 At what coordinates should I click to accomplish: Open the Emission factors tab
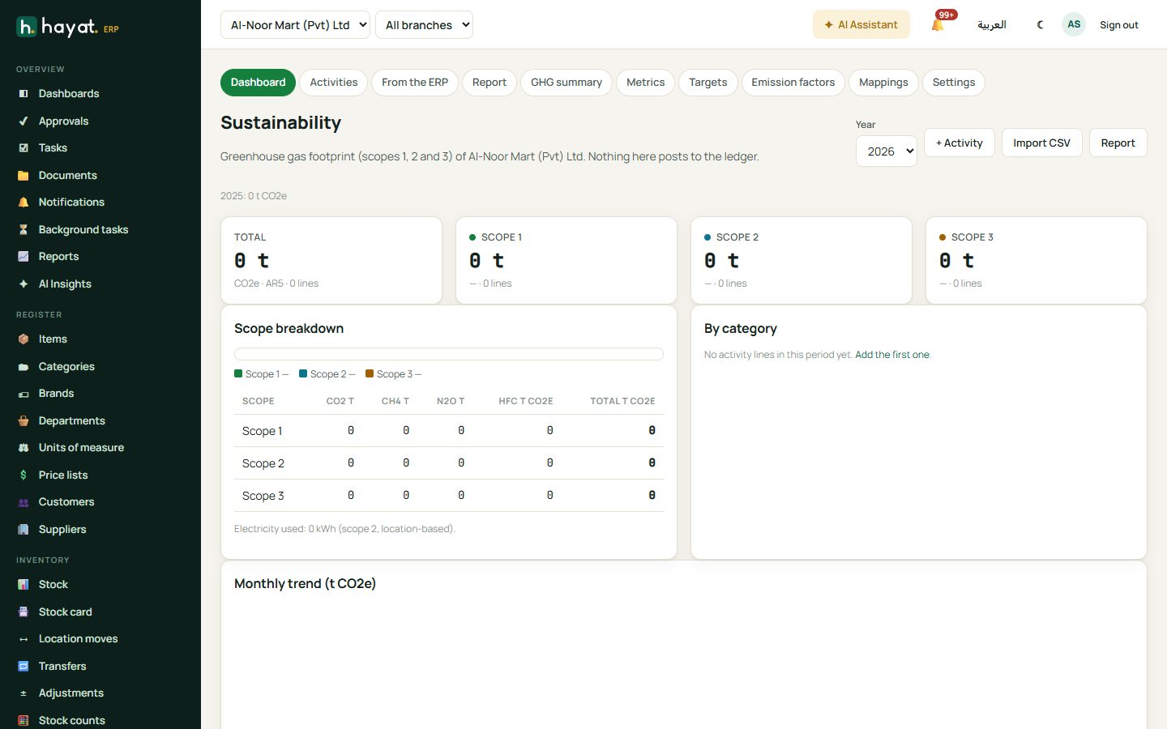793,83
